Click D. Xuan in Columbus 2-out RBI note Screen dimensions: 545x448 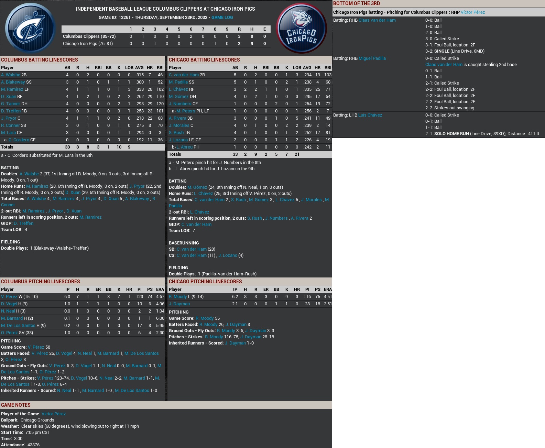tap(74, 211)
